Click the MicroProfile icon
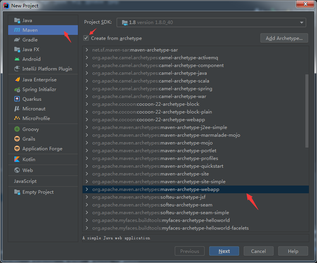The height and width of the screenshot is (263, 317). pos(17,119)
